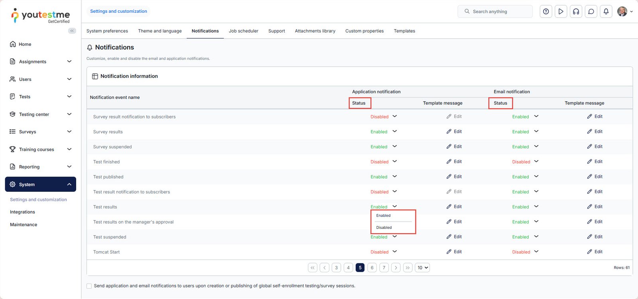Choose Enabled in the open status dropdown

click(384, 216)
